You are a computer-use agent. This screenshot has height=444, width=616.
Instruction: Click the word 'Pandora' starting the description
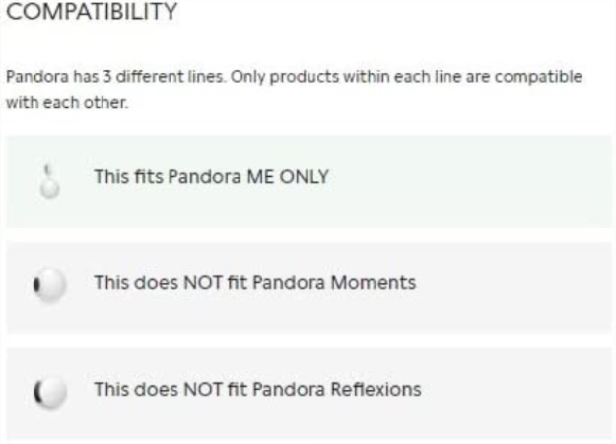tap(37, 76)
